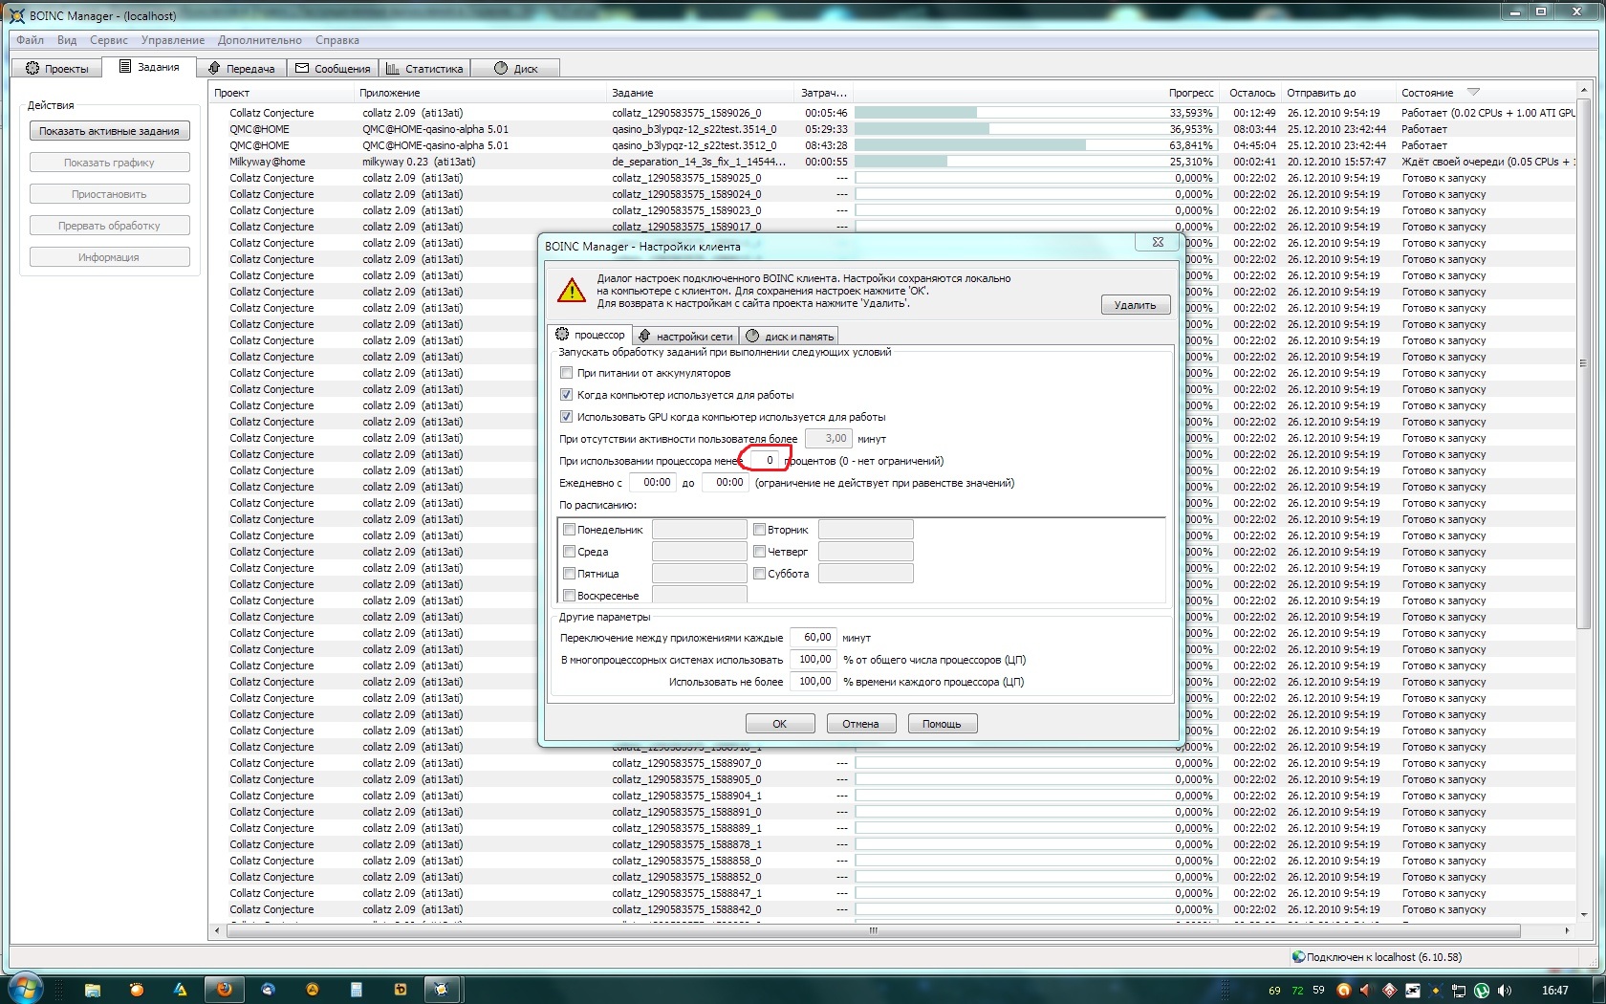Enable the 'Пятница' schedule checkbox

[x=569, y=573]
